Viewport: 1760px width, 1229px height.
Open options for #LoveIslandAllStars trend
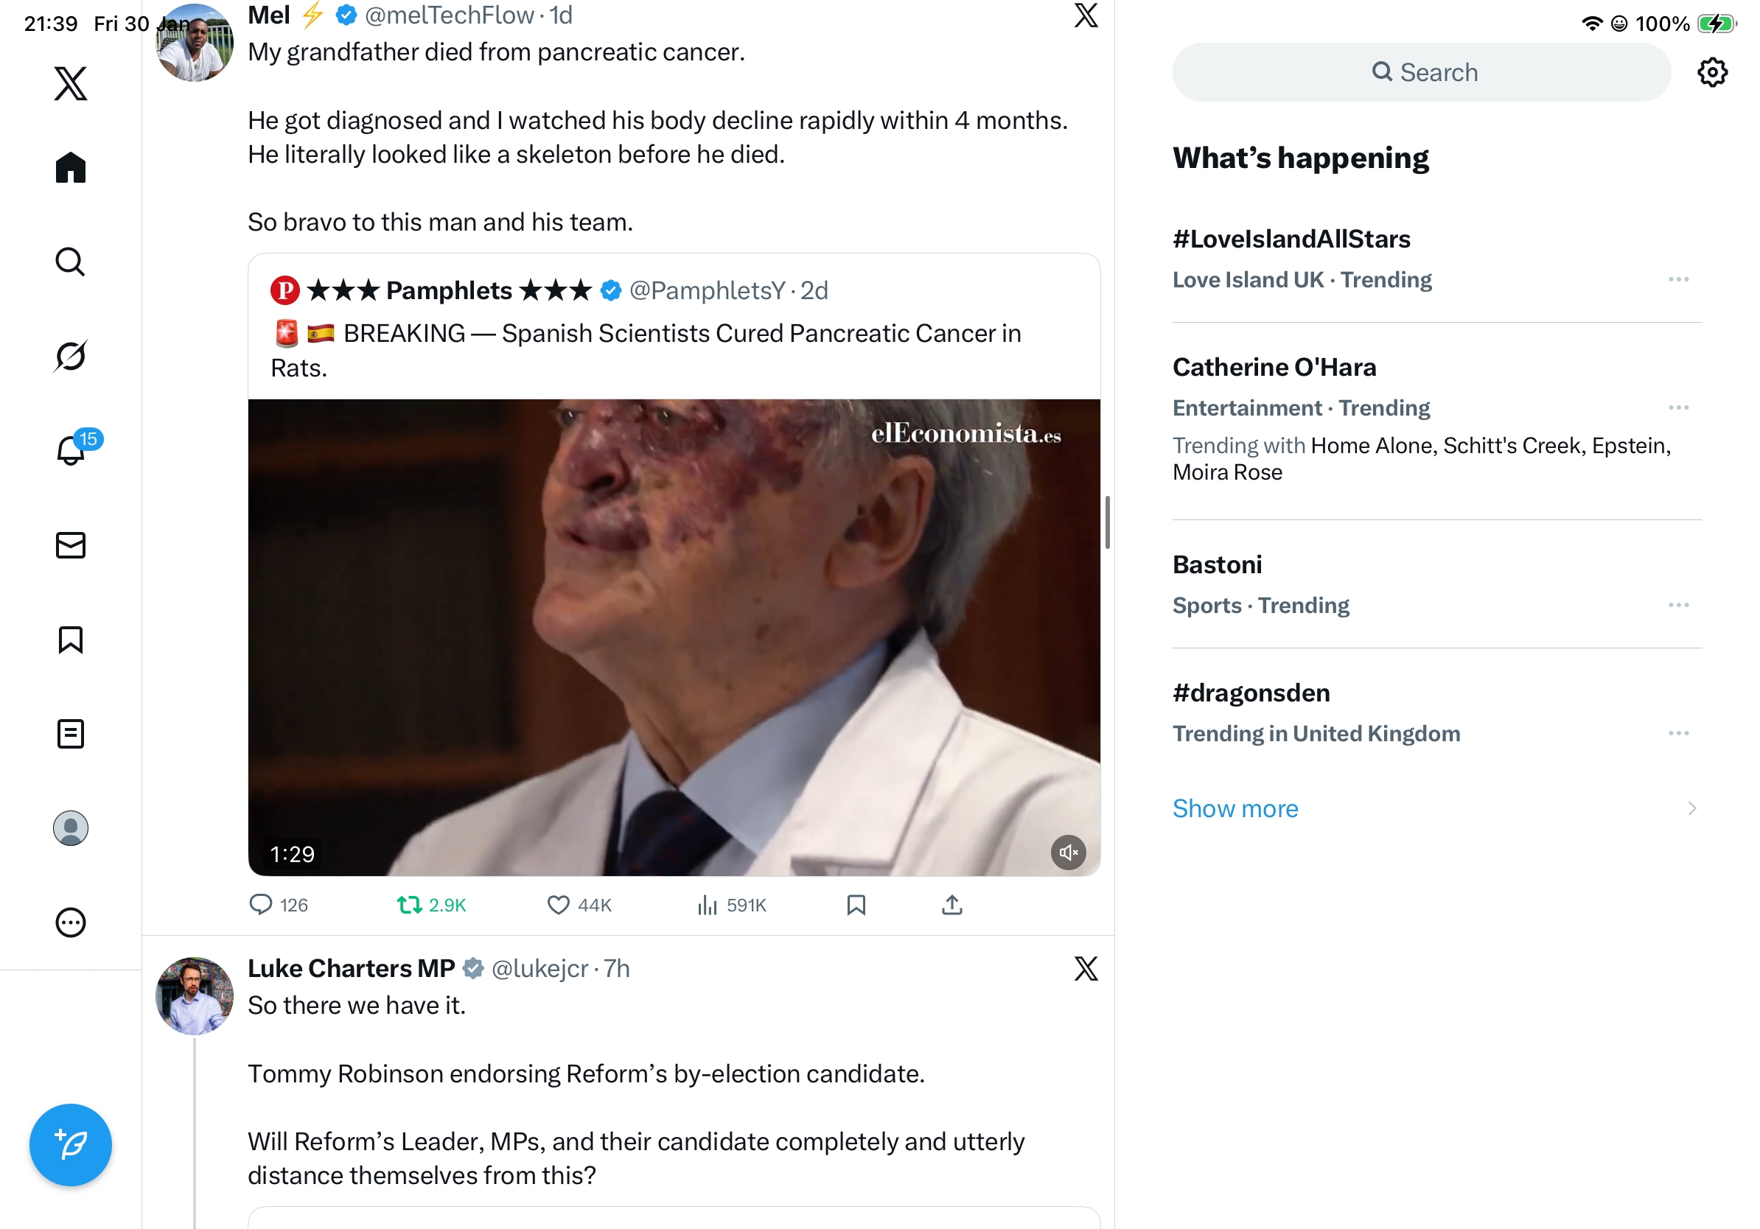[1678, 280]
